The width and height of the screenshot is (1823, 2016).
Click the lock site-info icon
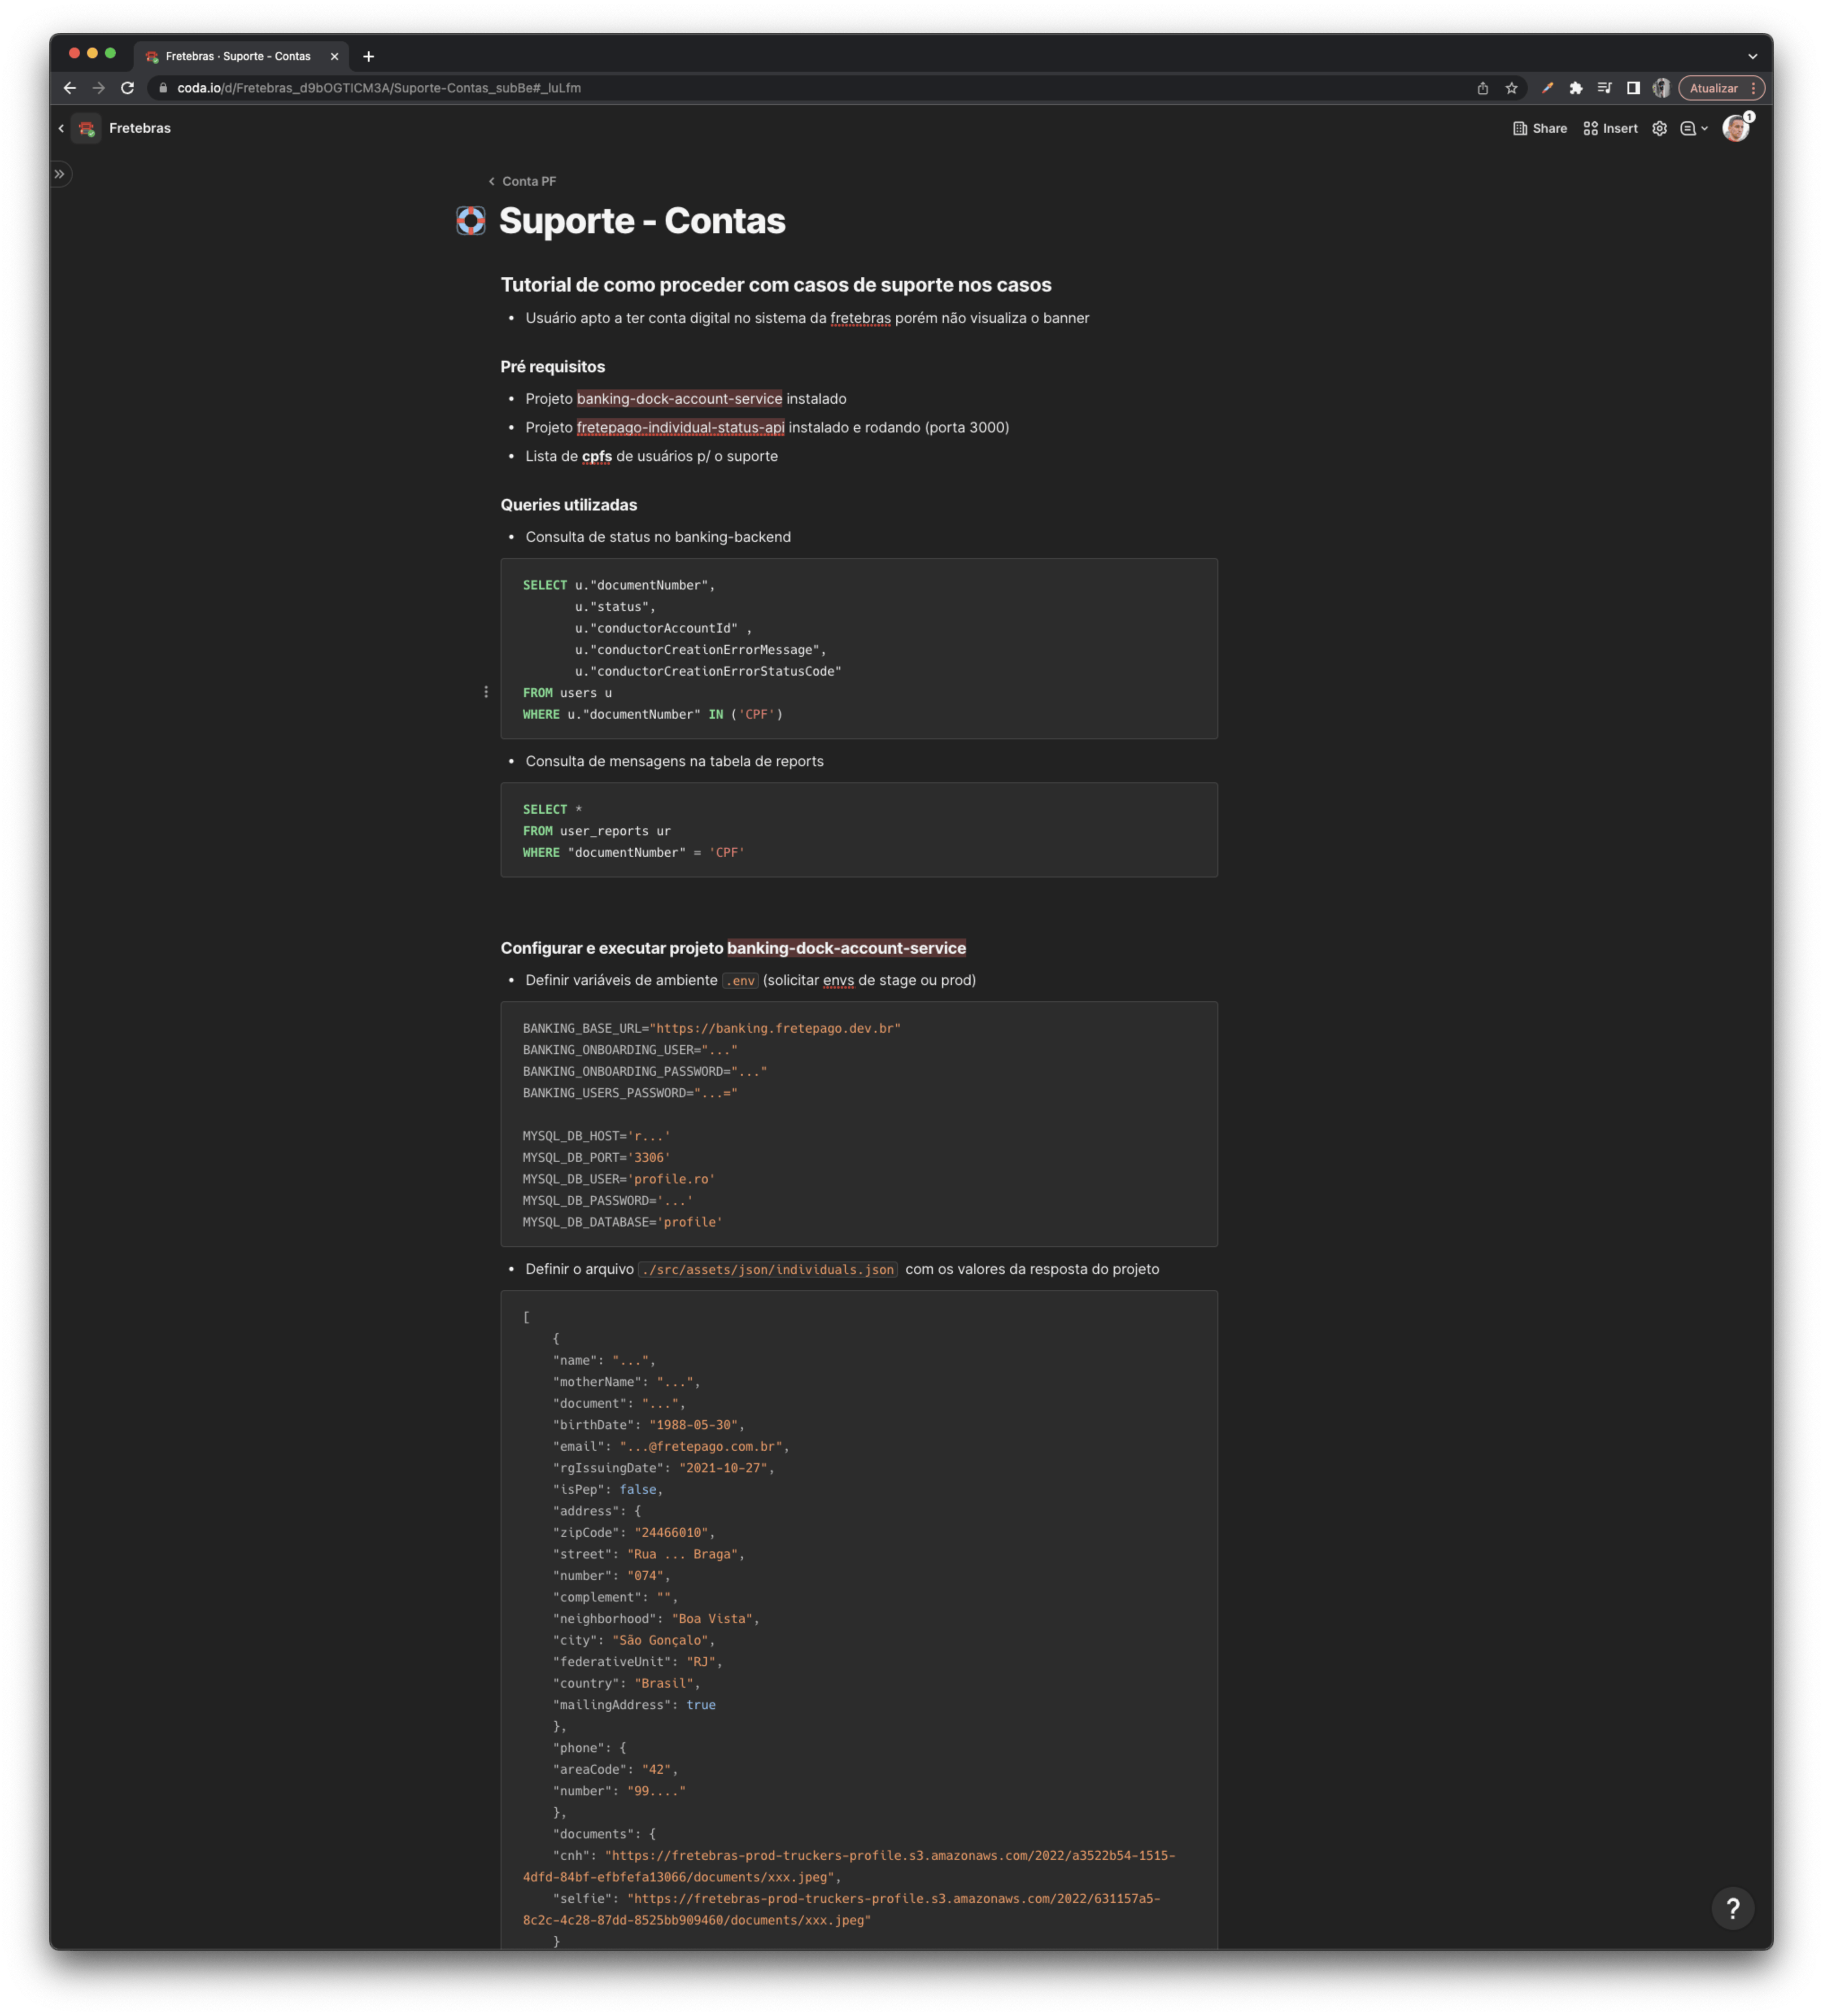click(163, 88)
